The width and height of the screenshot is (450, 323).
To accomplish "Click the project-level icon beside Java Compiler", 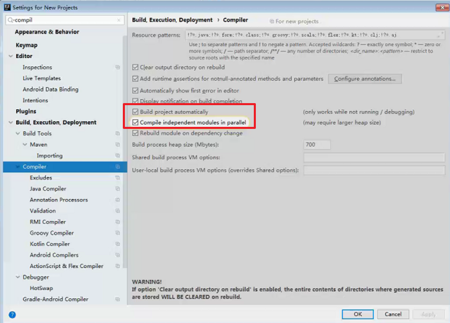I will click(x=117, y=189).
